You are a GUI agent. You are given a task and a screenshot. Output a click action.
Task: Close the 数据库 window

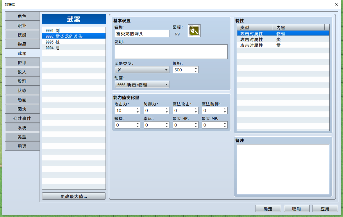pyautogui.click(x=336, y=4)
